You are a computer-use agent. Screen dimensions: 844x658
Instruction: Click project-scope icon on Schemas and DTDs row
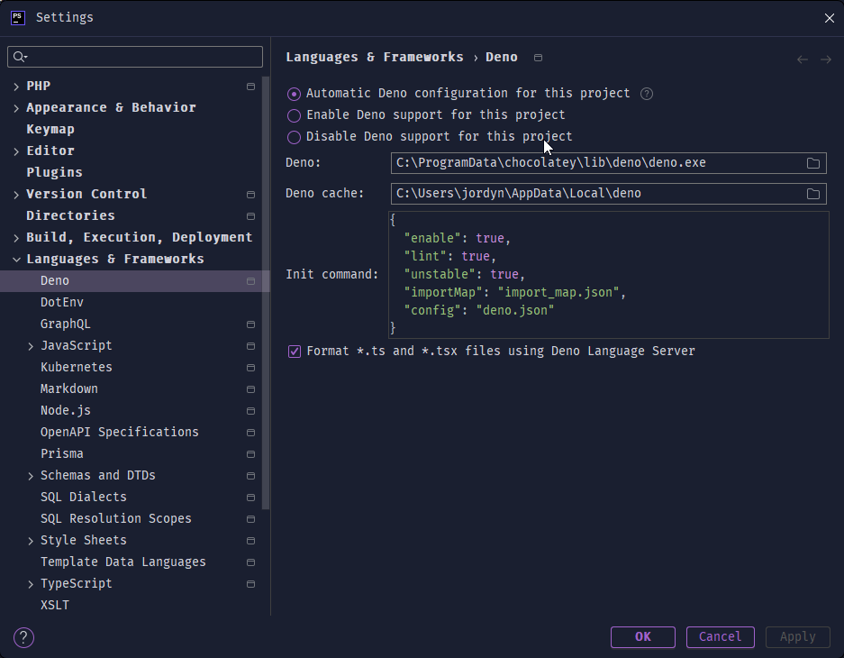click(250, 475)
